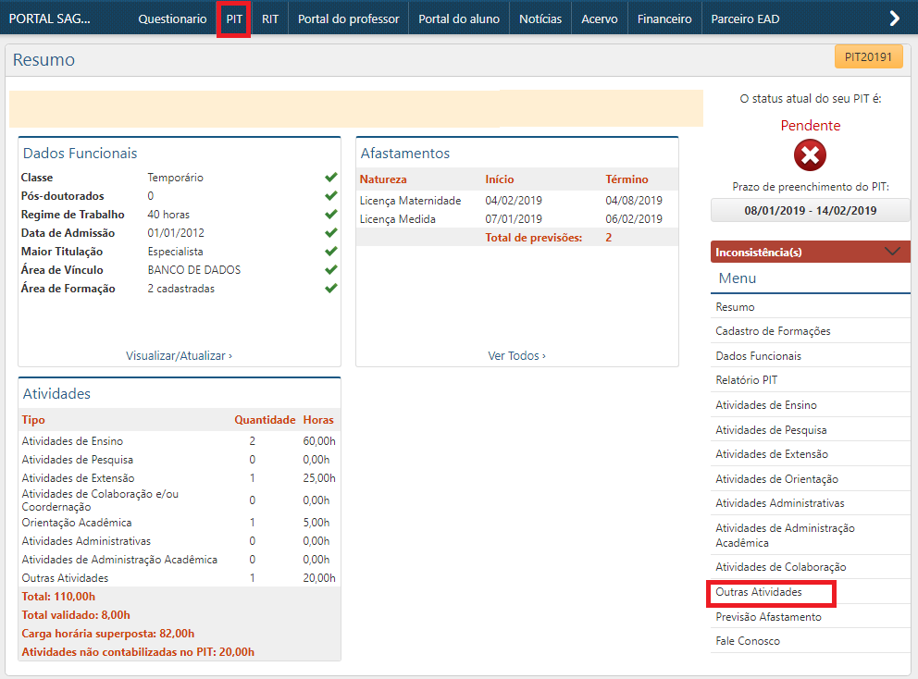Click the green checkmark beside Maior Titulação
The image size is (918, 679).
330,252
